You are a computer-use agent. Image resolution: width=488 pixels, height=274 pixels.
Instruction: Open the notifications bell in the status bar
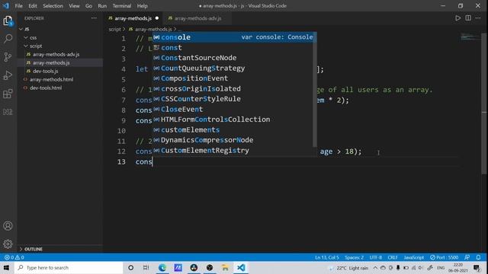coord(478,257)
